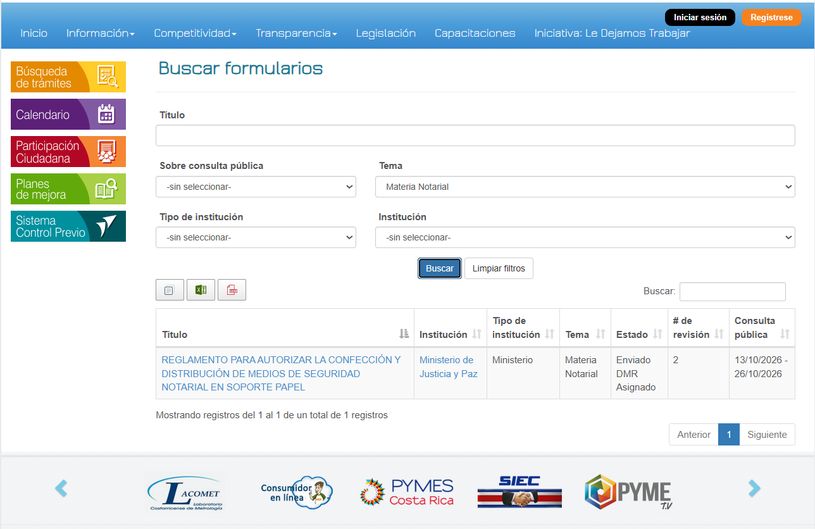Open the Consumidor en línea logo

click(x=297, y=492)
